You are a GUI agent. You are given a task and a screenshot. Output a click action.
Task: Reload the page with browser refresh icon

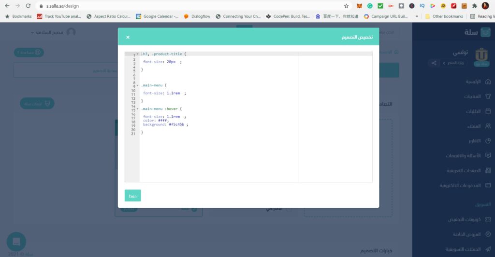pos(28,6)
